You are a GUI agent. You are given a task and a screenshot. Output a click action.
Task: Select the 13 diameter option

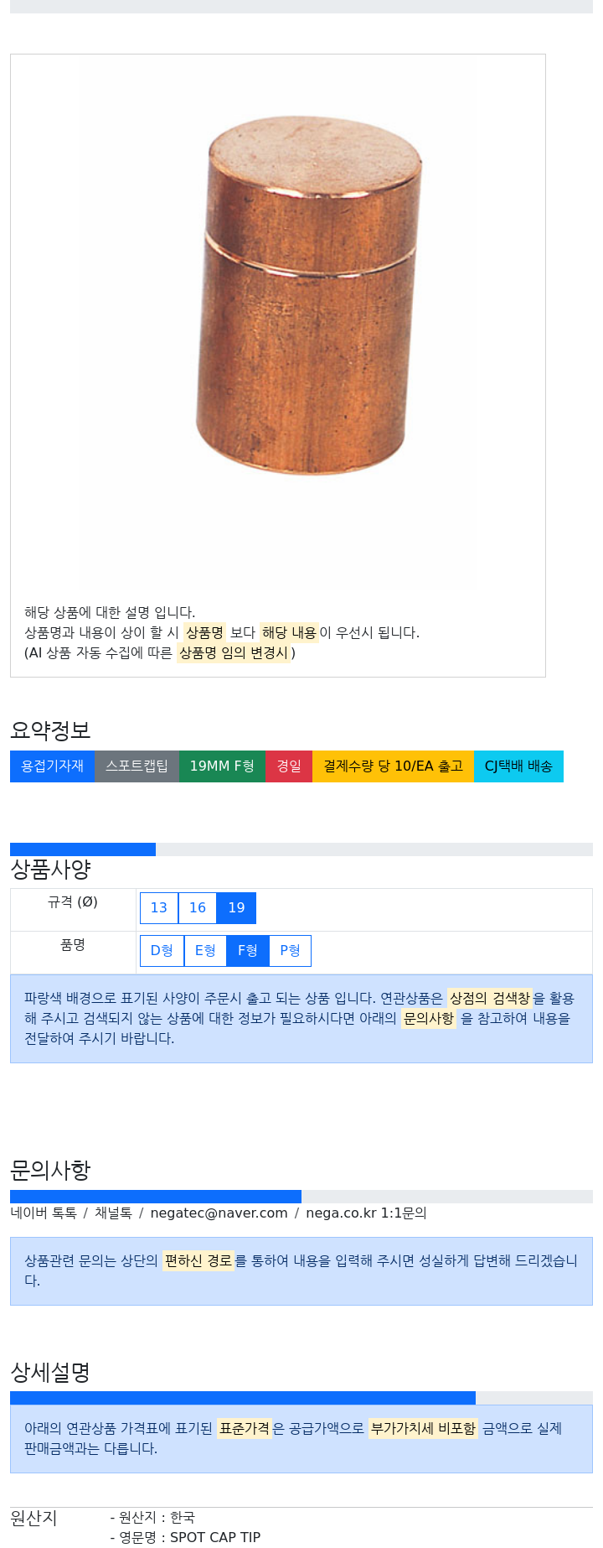159,907
